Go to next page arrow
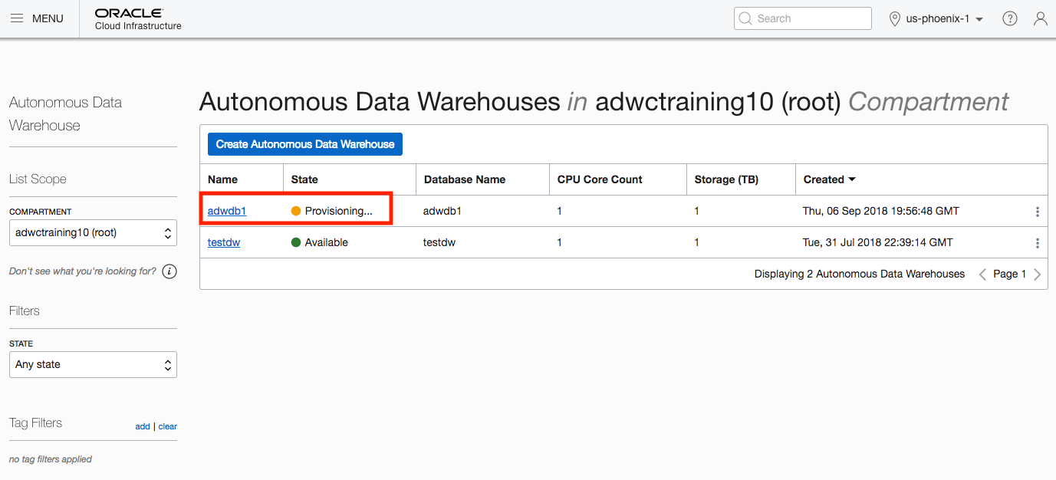 (x=1038, y=275)
